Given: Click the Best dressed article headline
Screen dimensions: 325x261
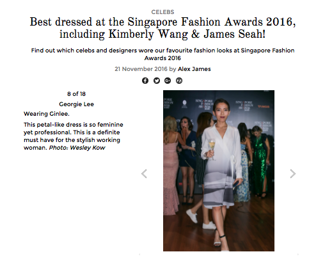Looking at the screenshot, I should (162, 28).
